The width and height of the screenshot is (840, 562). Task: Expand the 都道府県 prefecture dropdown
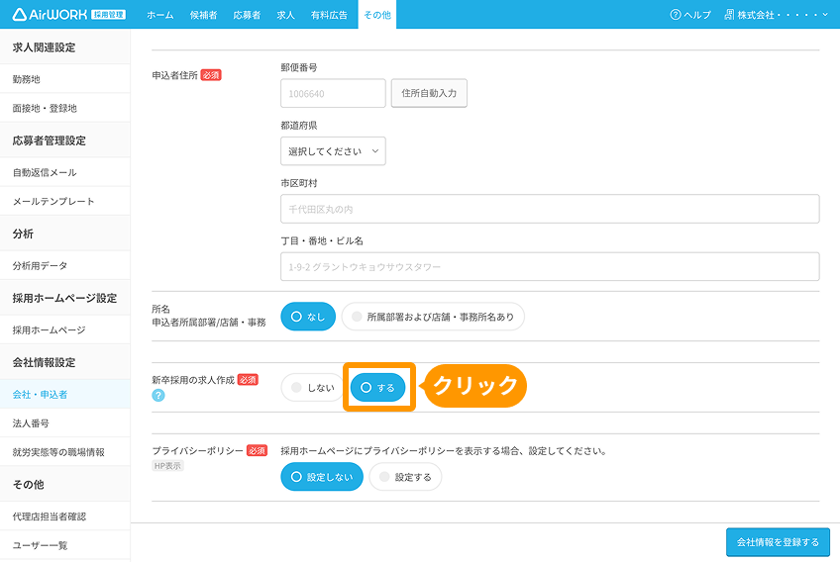333,151
